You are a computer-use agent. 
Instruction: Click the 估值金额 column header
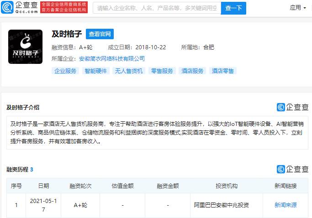pos(122,186)
